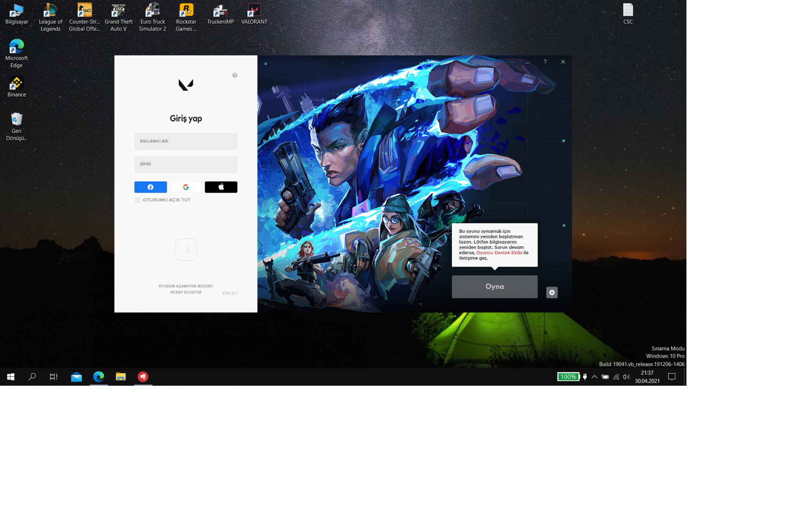Open the HESAP OLUŞTUR link
The image size is (808, 505).
186,292
